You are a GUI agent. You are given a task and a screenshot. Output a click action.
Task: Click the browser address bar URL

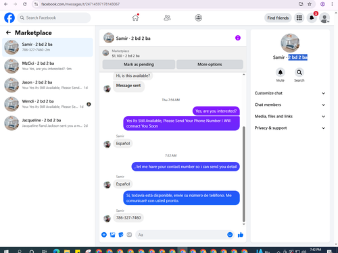(80, 4)
